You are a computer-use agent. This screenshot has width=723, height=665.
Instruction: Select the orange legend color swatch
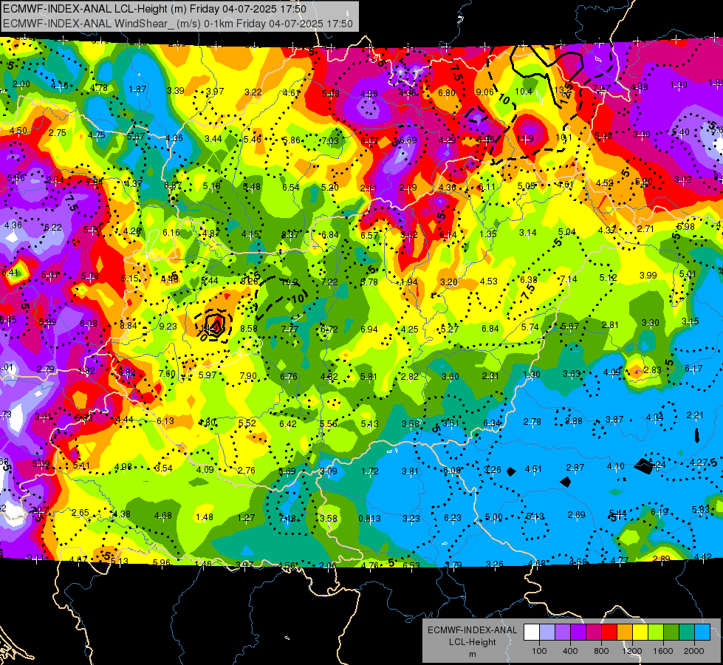click(x=625, y=632)
